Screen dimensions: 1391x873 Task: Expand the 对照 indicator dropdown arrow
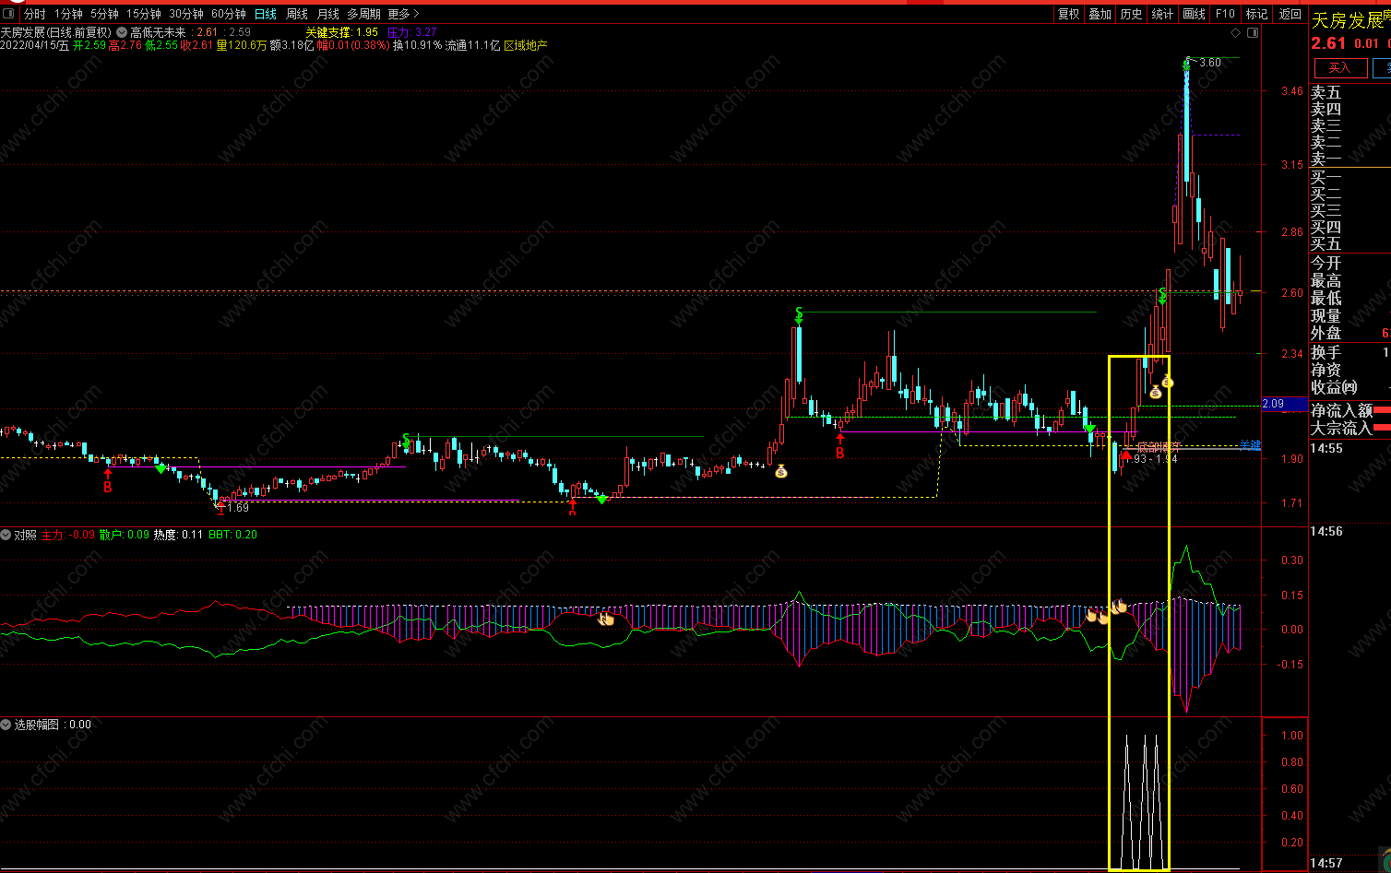click(x=6, y=535)
